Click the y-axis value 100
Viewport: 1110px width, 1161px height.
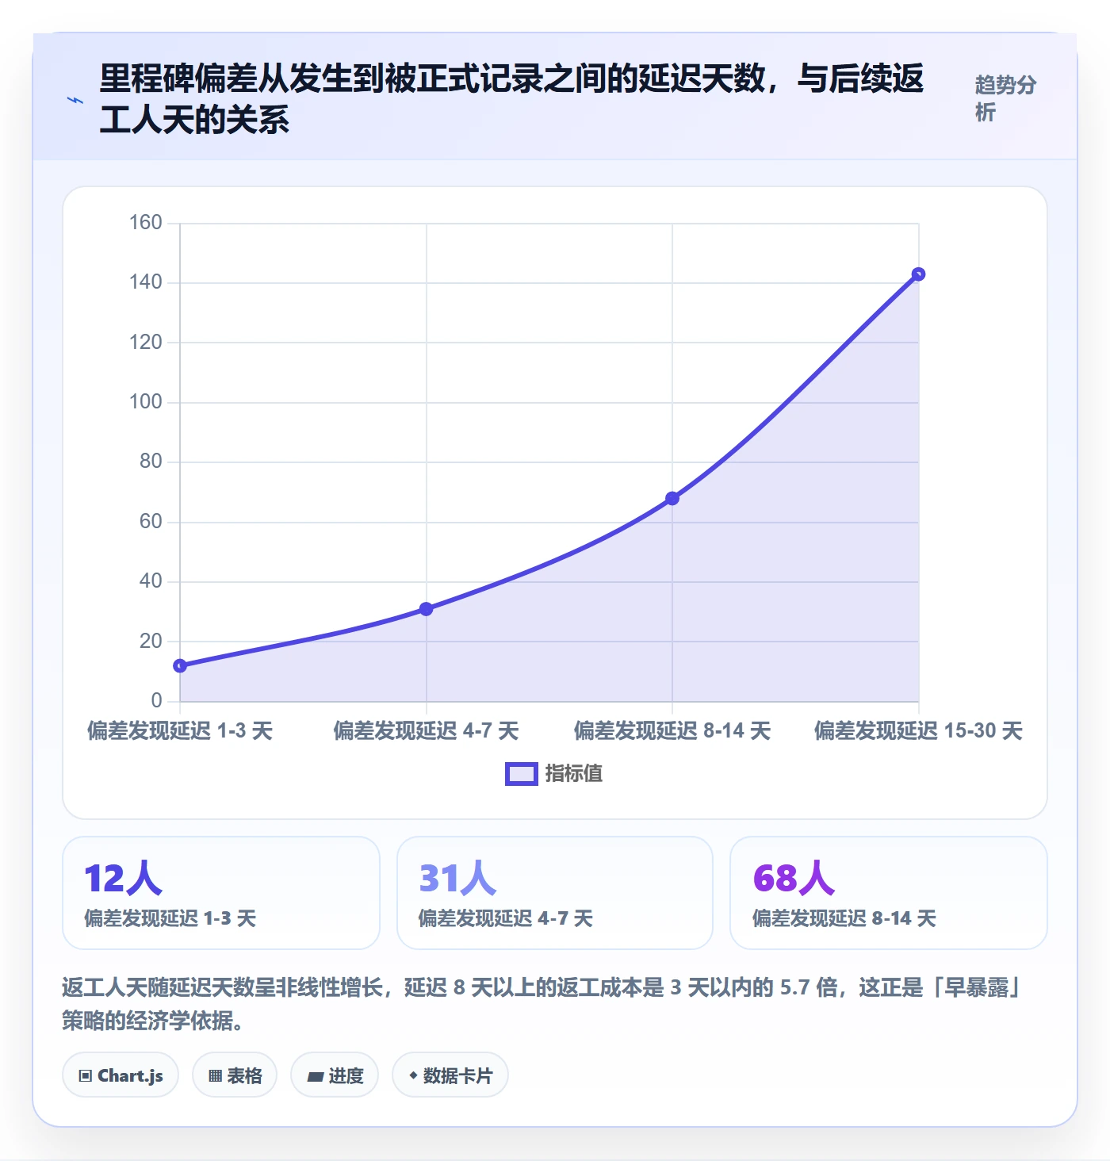pyautogui.click(x=146, y=401)
